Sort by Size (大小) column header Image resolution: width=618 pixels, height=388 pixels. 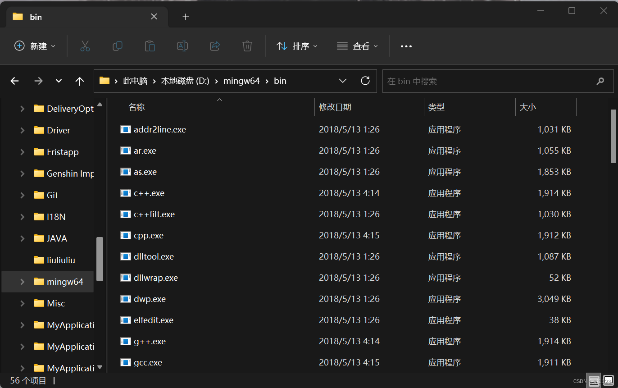(x=528, y=107)
